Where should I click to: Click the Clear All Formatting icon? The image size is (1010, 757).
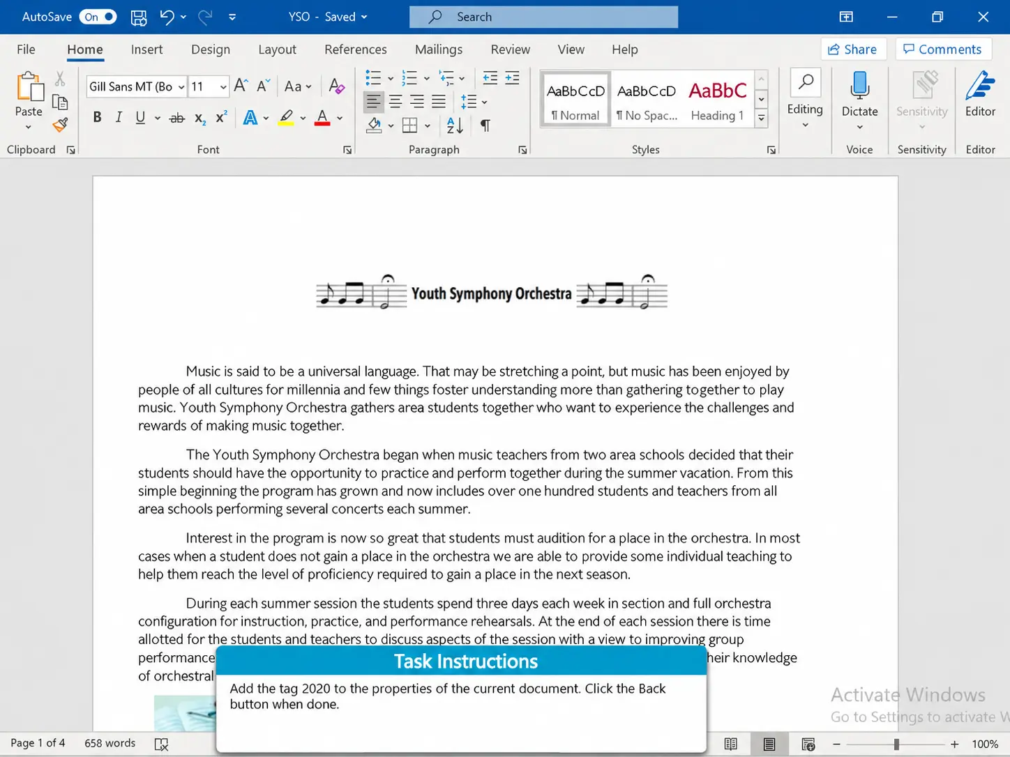coord(336,86)
